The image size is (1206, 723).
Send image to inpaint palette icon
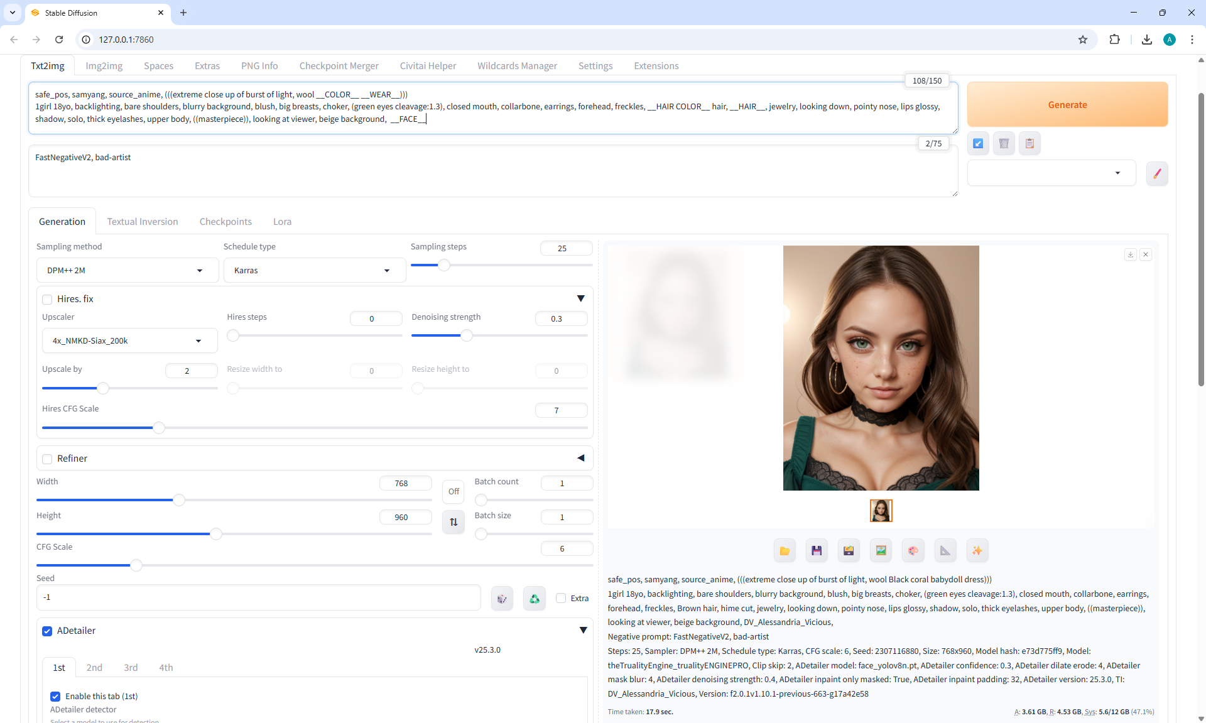(x=913, y=551)
